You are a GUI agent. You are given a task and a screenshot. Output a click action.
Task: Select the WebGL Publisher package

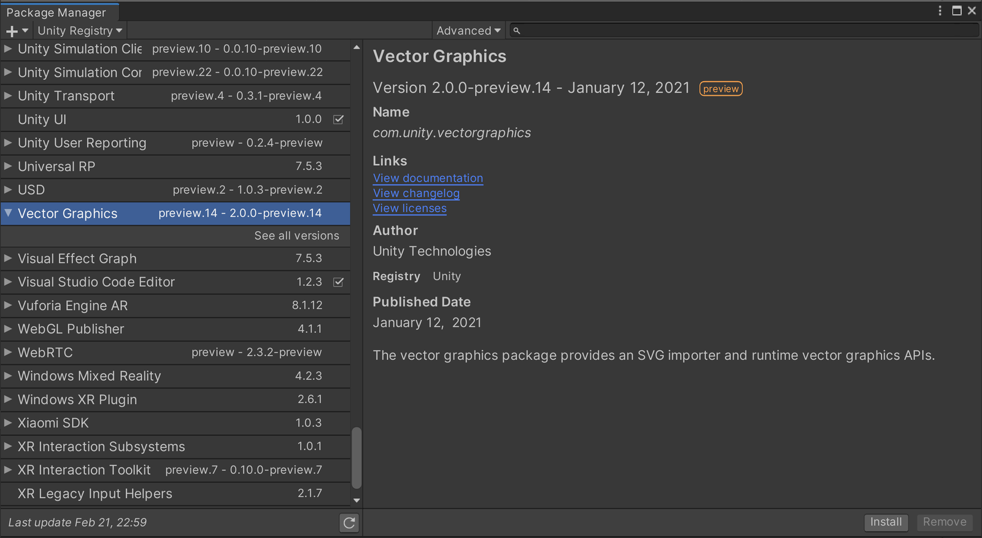pyautogui.click(x=176, y=329)
